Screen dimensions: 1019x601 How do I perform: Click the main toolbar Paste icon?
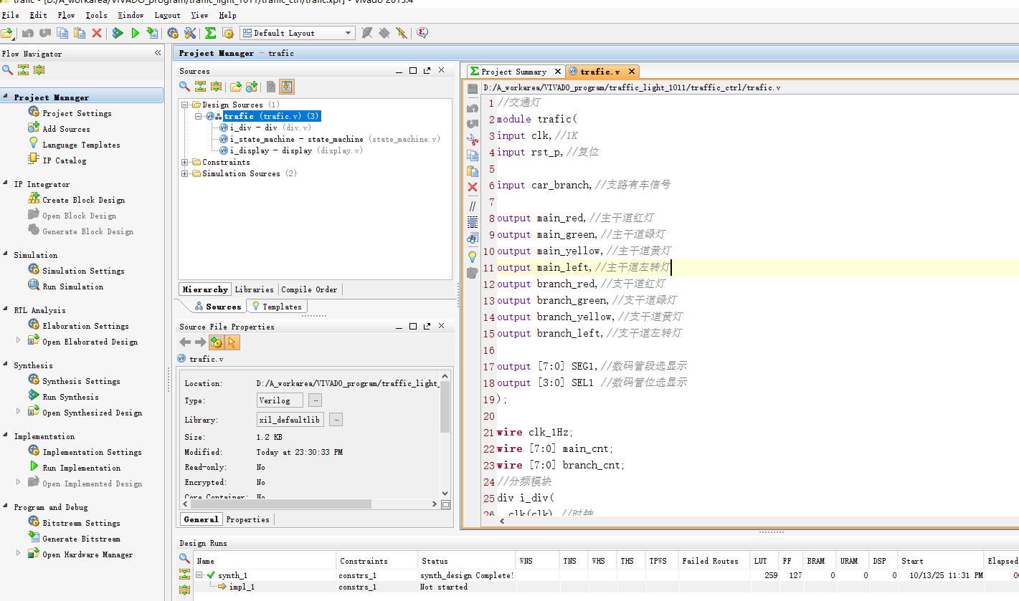[x=80, y=33]
